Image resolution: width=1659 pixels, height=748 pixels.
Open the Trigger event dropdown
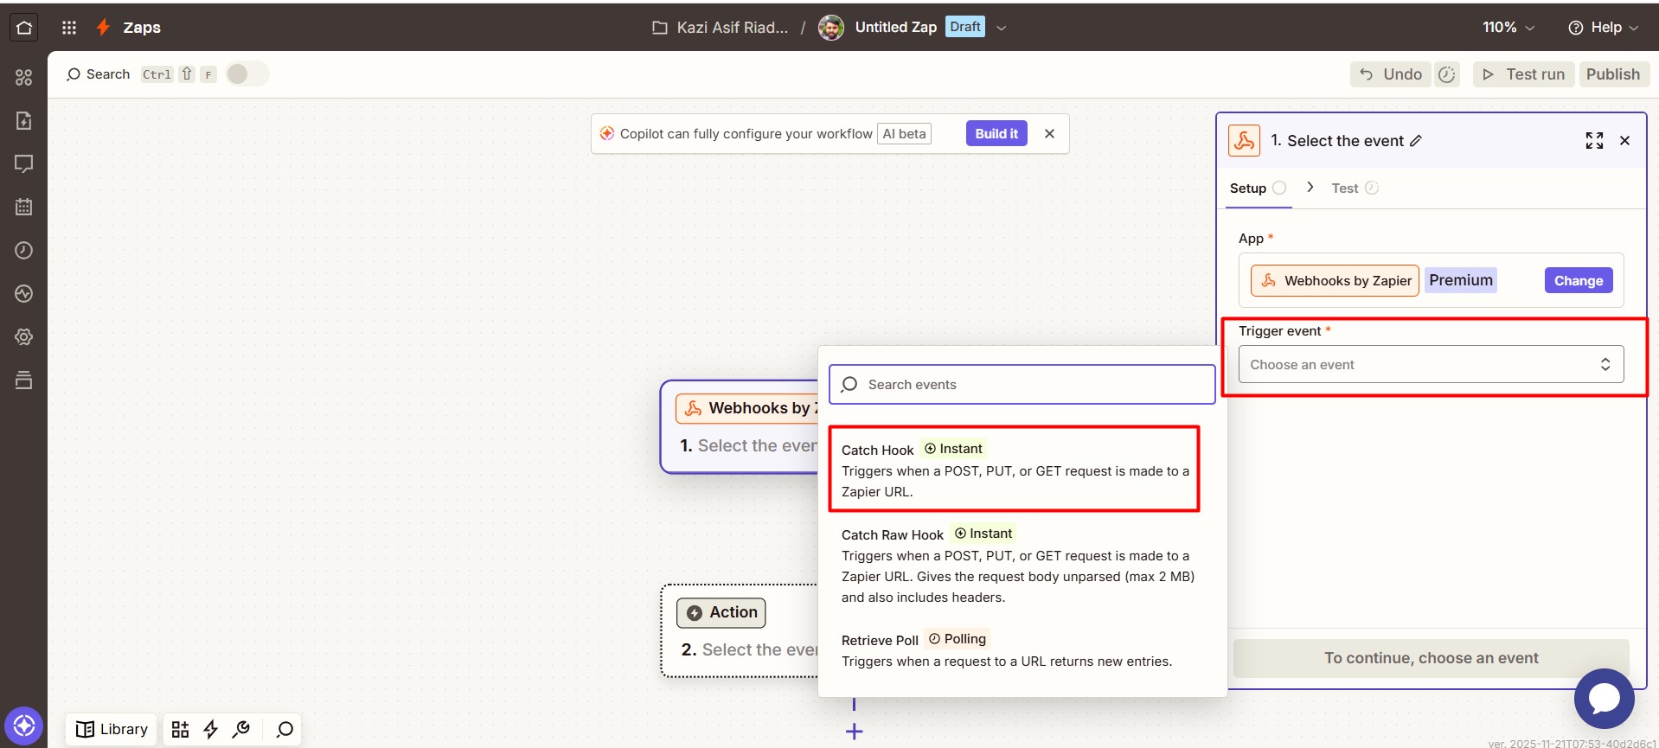pos(1431,364)
